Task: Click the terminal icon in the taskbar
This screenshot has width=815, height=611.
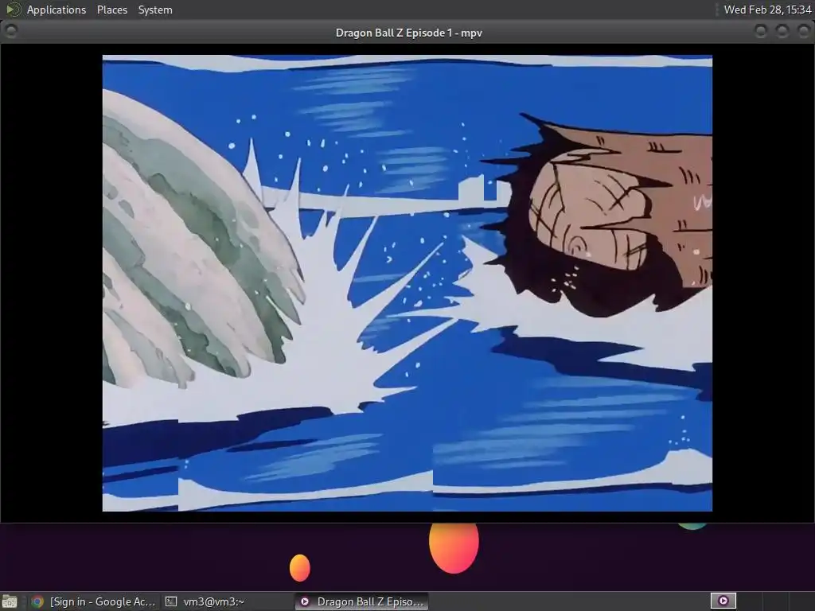Action: [171, 601]
